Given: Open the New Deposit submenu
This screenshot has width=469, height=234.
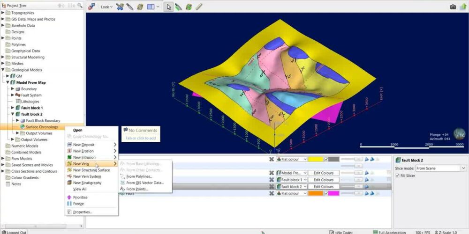Looking at the screenshot, I should pos(91,145).
